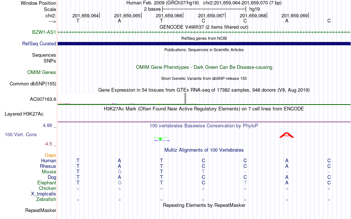The image size is (351, 219).
Task: Click the red A conservation logo peak
Action: [x=287, y=135]
